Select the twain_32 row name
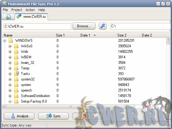 (28, 63)
